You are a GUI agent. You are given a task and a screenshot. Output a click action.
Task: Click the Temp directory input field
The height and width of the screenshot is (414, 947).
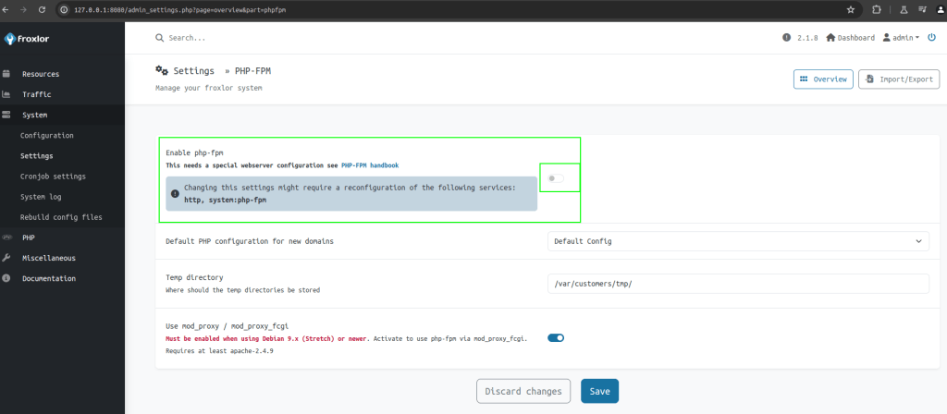pos(738,284)
